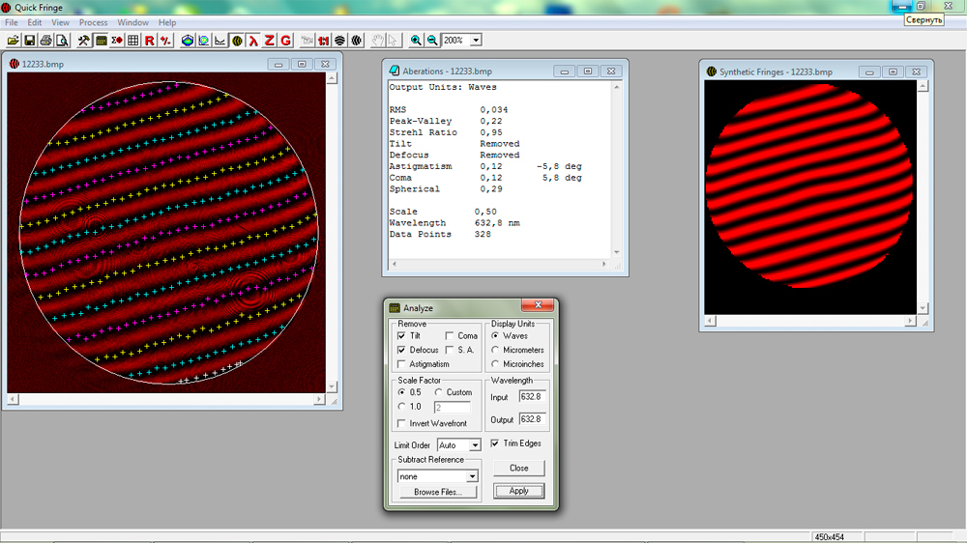Enable the S. A. removal checkbox
Screen dimensions: 967x543
pyautogui.click(x=450, y=350)
